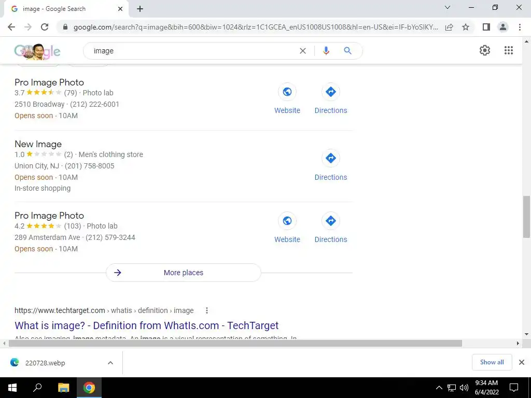Open Pro Image Photo on 2510 Broadway
Image resolution: width=531 pixels, height=398 pixels.
click(49, 82)
